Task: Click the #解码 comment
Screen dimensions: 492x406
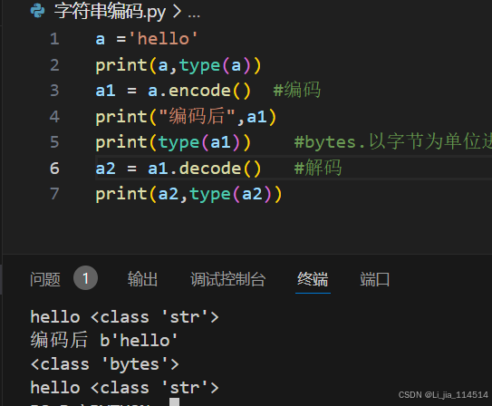Action: click(318, 168)
